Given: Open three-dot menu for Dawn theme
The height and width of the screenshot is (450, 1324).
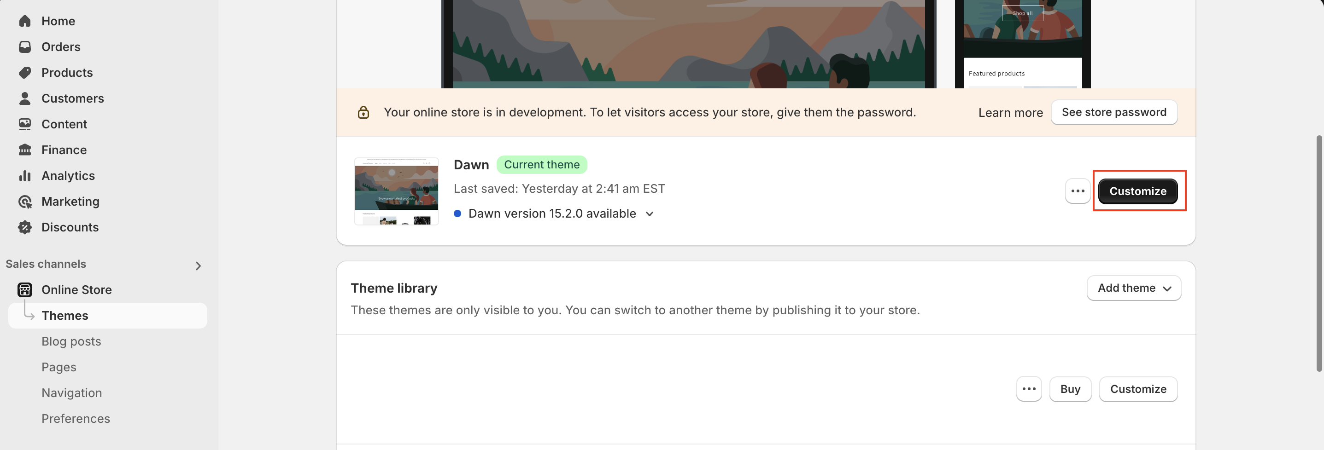Looking at the screenshot, I should pos(1077,191).
